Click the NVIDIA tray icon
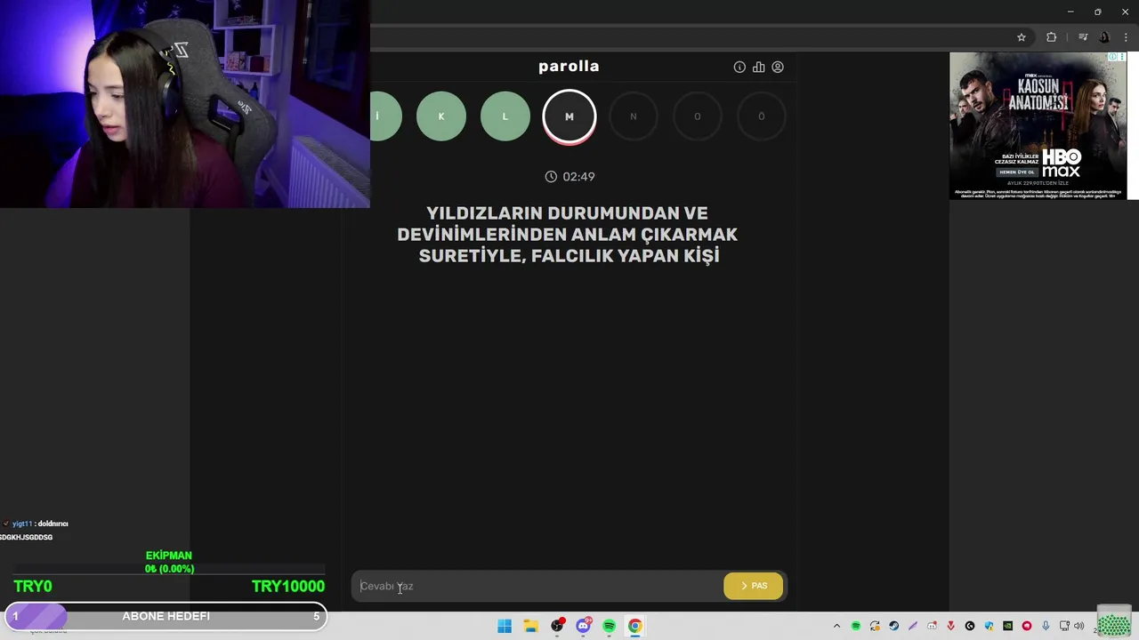The height and width of the screenshot is (640, 1139). tap(1007, 626)
